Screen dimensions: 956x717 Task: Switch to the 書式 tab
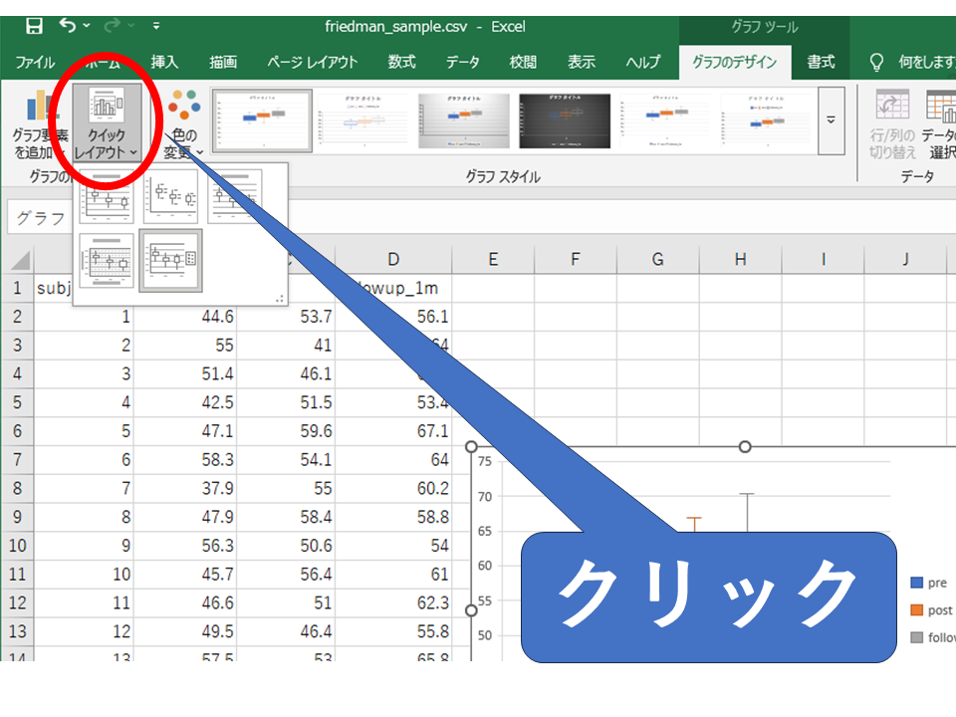click(821, 62)
